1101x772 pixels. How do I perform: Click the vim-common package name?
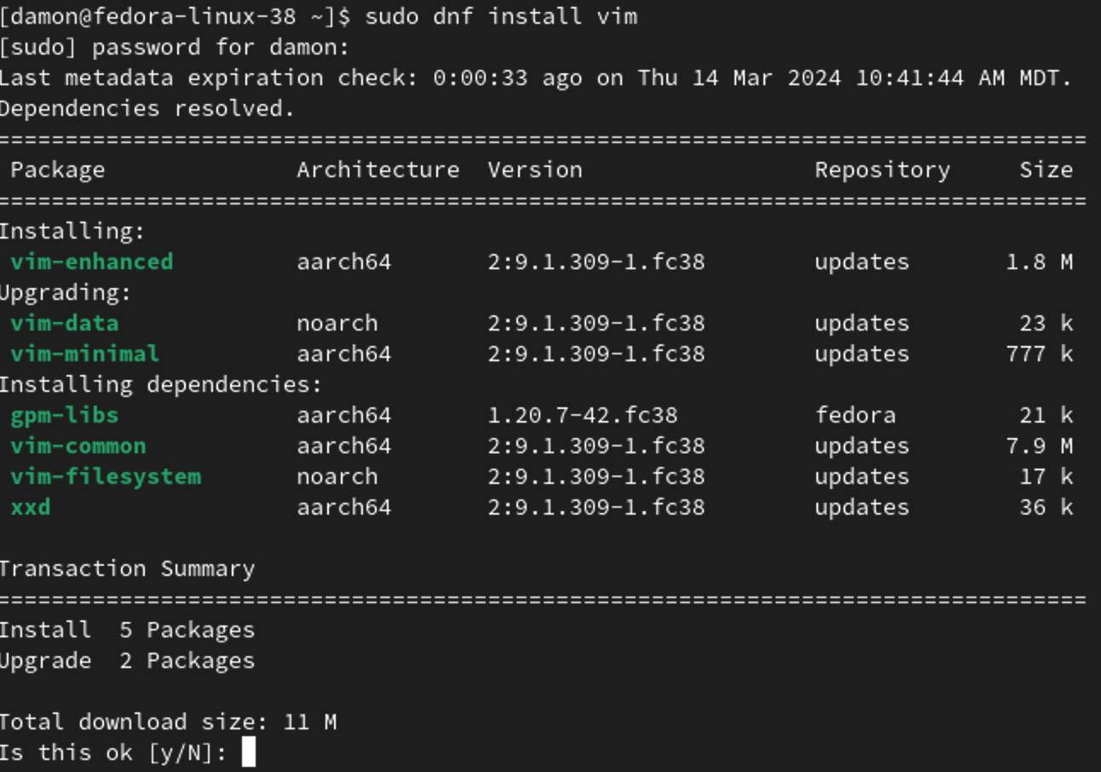pyautogui.click(x=78, y=446)
